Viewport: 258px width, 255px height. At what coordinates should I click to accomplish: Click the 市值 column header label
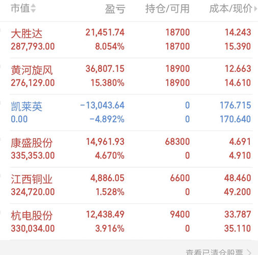pyautogui.click(x=20, y=8)
